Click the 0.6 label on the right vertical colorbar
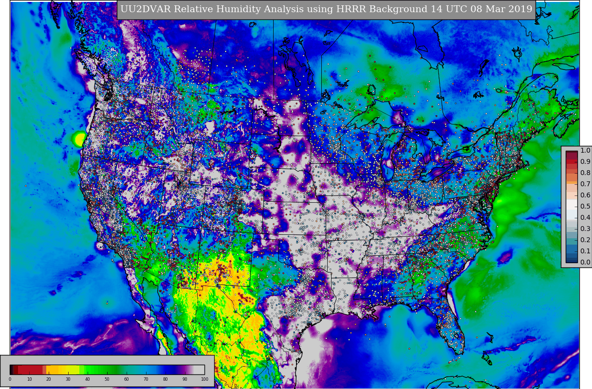The height and width of the screenshot is (389, 592). (585, 195)
